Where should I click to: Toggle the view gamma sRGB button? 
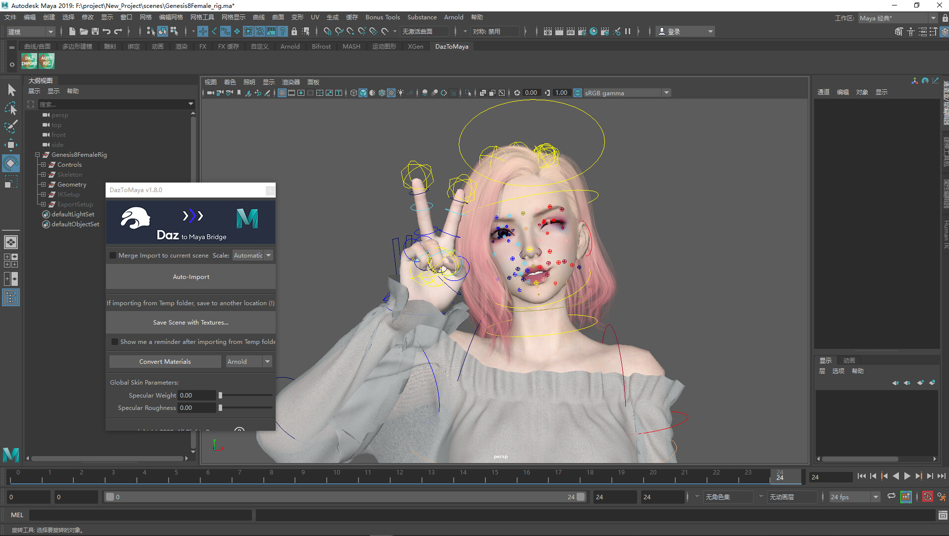pos(578,93)
